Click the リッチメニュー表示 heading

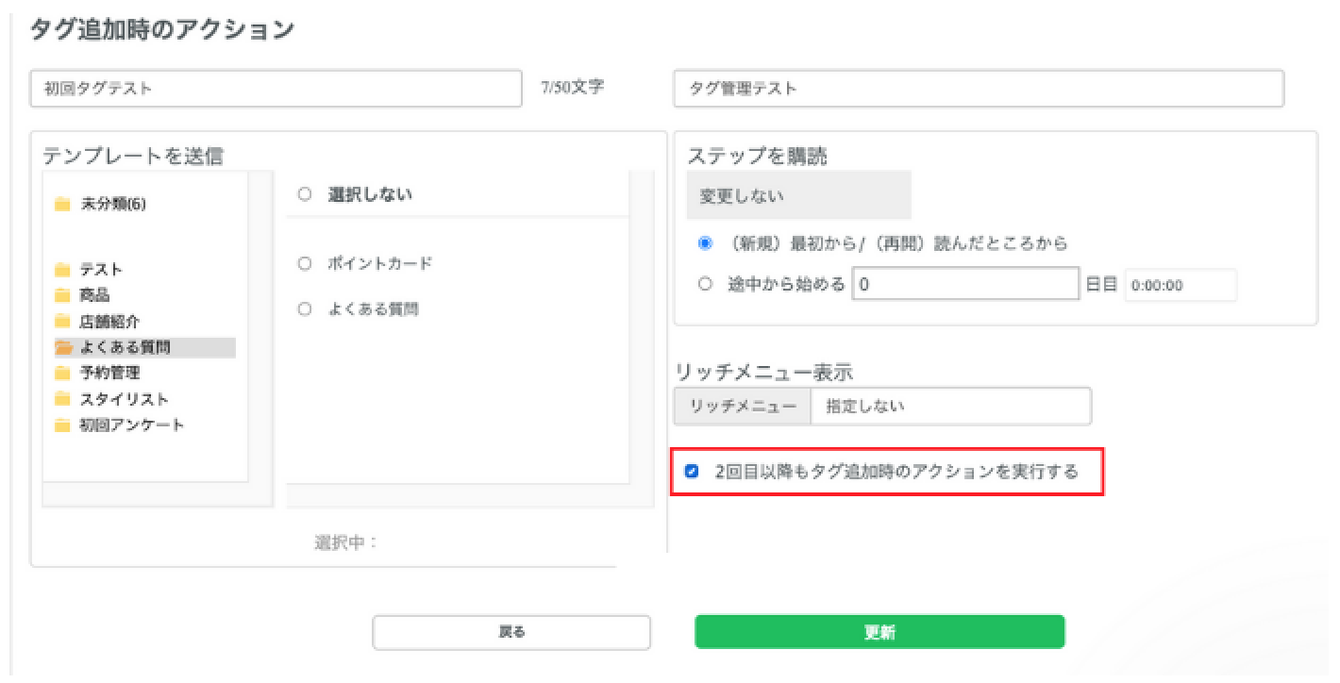(764, 374)
